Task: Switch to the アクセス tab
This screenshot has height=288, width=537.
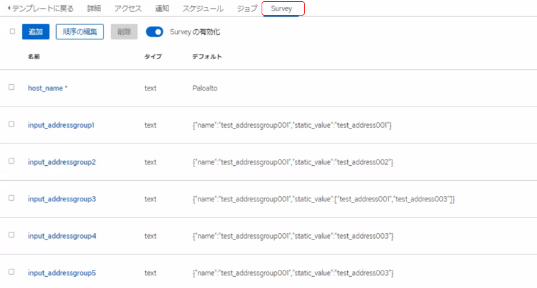Action: (128, 9)
